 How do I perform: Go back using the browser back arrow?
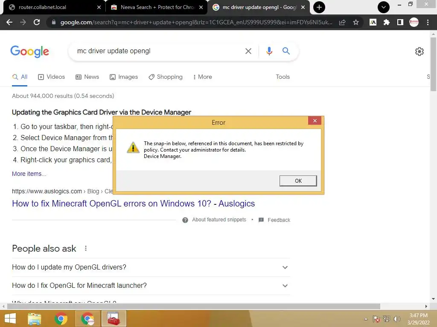(9, 22)
